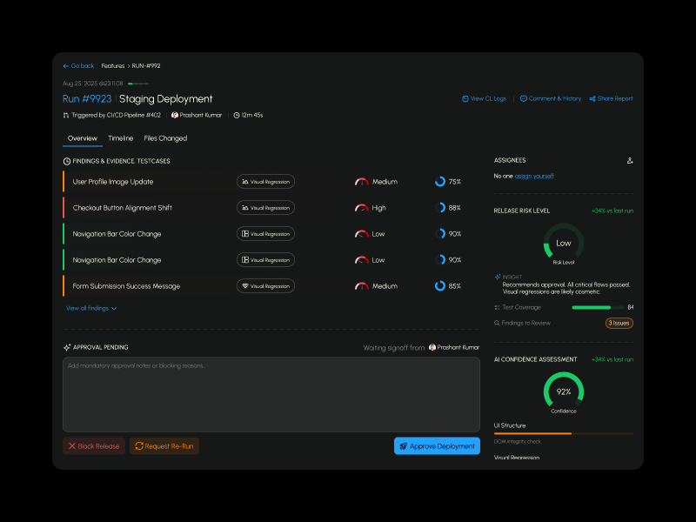Open View CL Logs
Viewport: 696px width, 522px height.
[484, 99]
